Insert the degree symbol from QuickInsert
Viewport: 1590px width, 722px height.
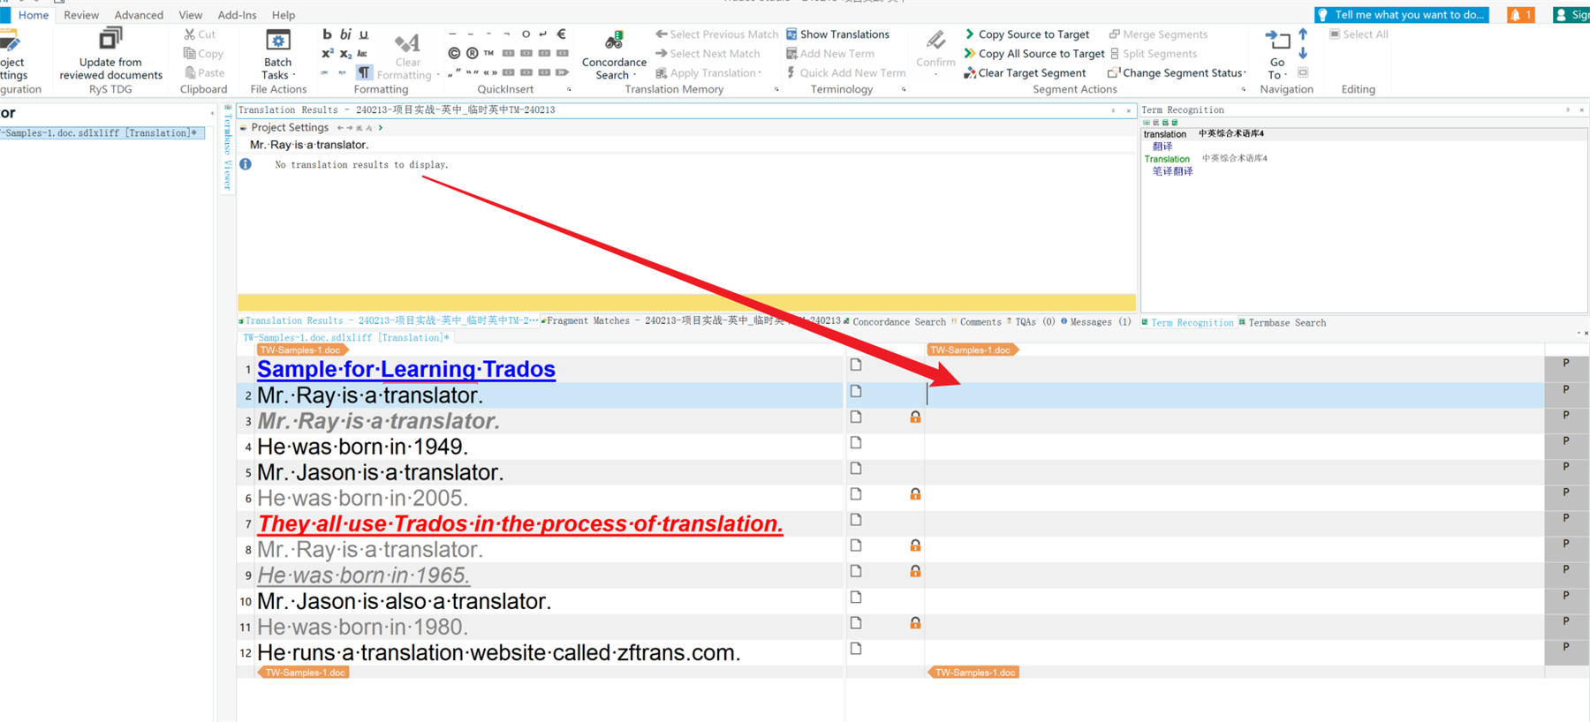tap(526, 34)
